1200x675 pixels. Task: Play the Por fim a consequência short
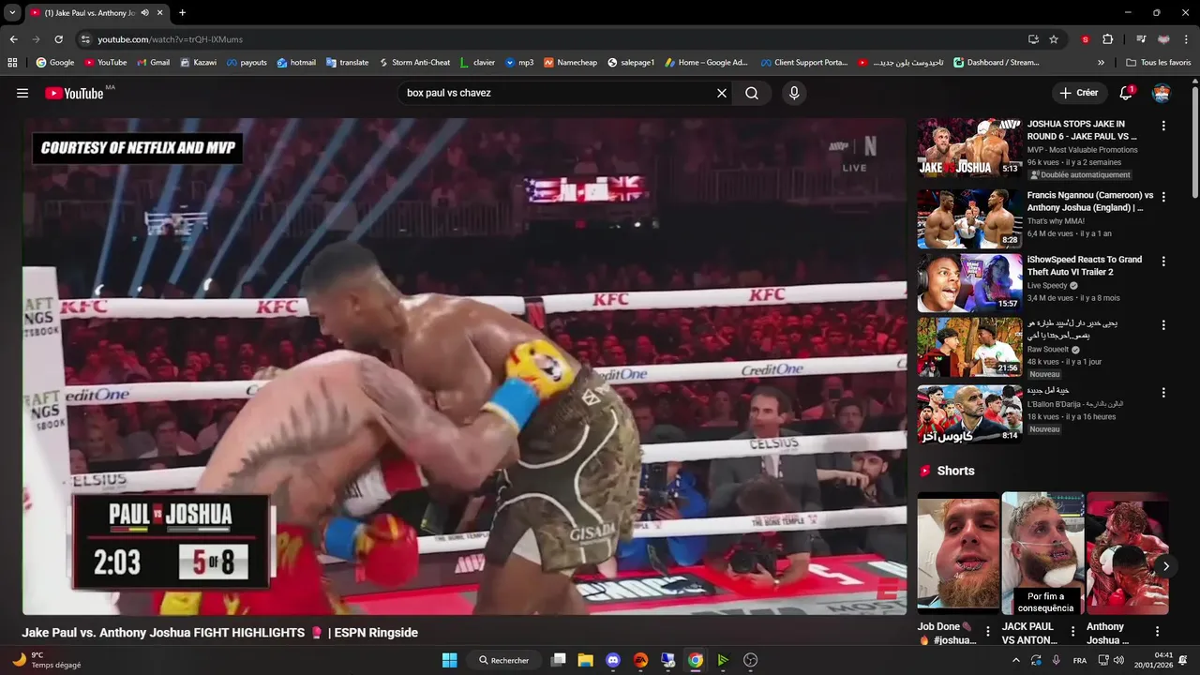(x=1042, y=553)
